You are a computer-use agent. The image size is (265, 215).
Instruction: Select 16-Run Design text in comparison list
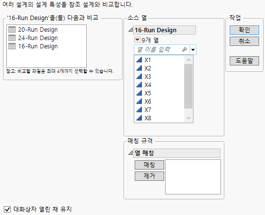(38, 46)
